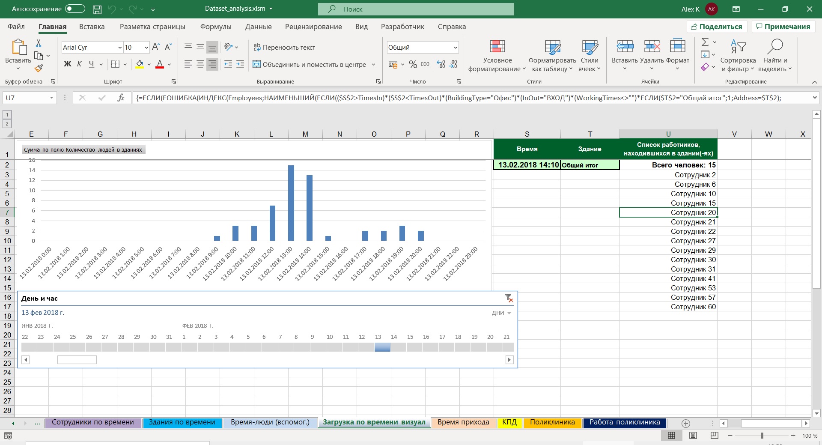
Task: Expand the Name Box dropdown U7
Action: pos(51,98)
